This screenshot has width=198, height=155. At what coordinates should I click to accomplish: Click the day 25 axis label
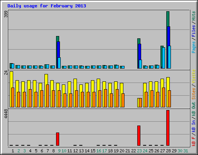point(151,151)
